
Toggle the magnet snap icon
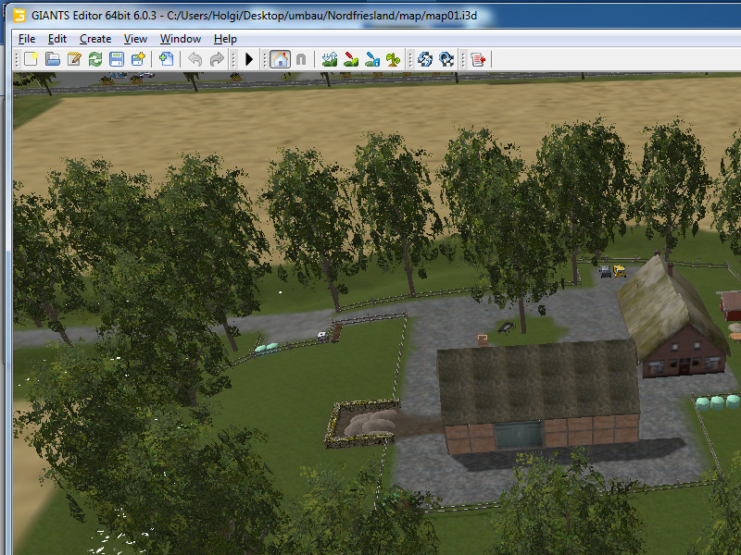pyautogui.click(x=301, y=59)
